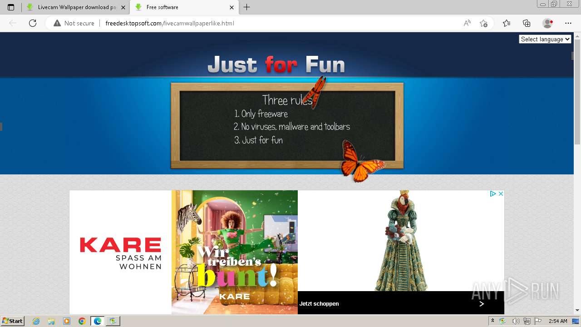This screenshot has width=581, height=327.
Task: Close the advertisement with X icon
Action: (501, 193)
